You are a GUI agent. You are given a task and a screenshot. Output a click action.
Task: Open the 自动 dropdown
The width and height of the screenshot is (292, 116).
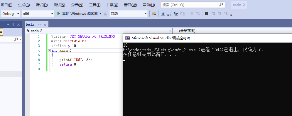[129, 14]
